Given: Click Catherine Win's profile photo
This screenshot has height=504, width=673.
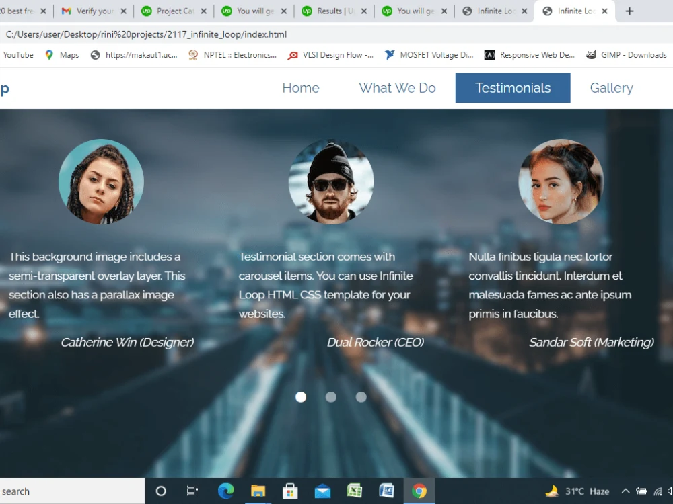Looking at the screenshot, I should pyautogui.click(x=101, y=181).
